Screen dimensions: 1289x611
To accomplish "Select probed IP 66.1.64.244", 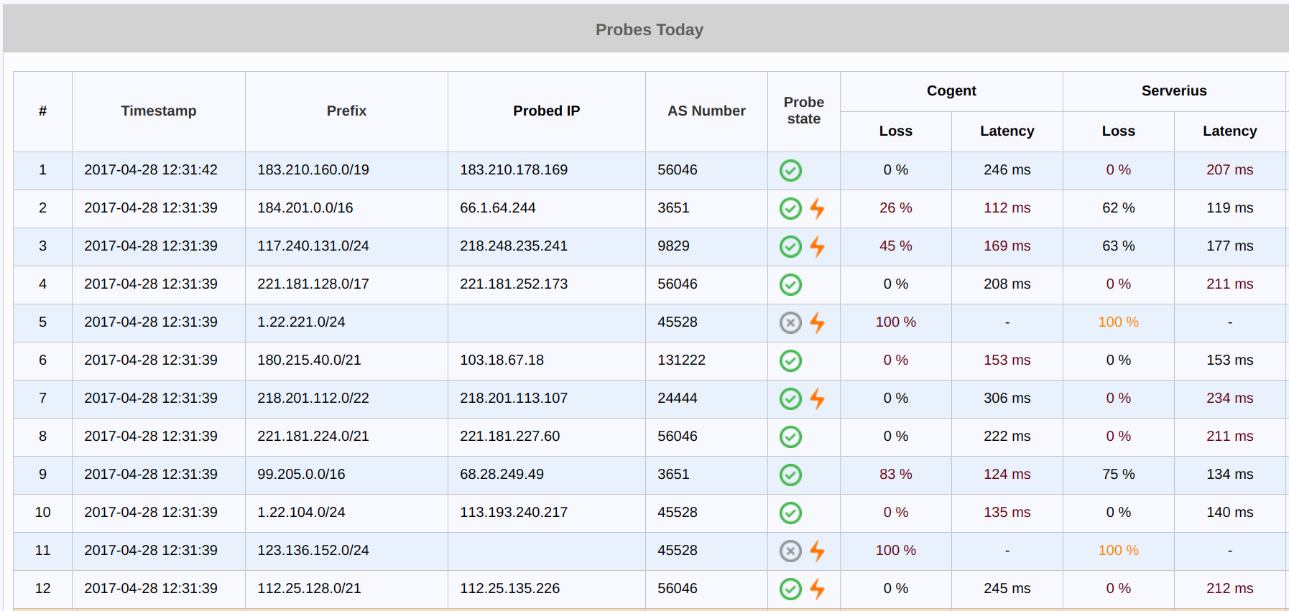I will point(497,208).
